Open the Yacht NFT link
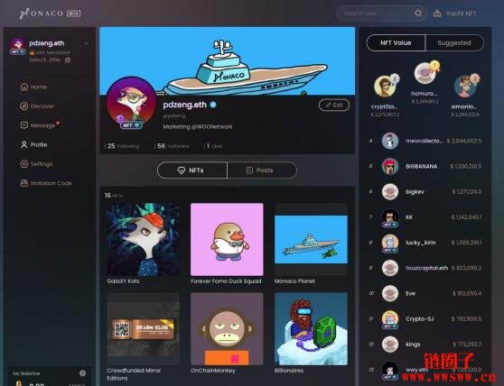This screenshot has width=504, height=386. (x=461, y=14)
